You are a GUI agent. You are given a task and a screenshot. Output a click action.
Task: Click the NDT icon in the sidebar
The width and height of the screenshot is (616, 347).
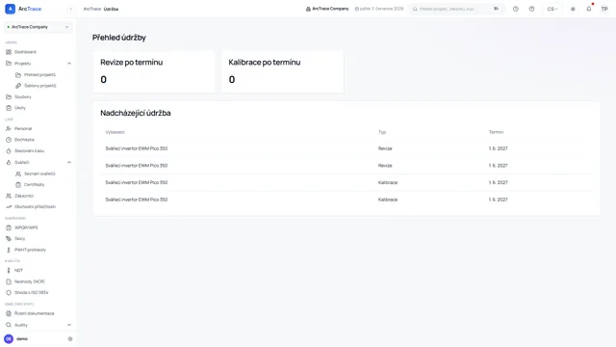tap(9, 270)
